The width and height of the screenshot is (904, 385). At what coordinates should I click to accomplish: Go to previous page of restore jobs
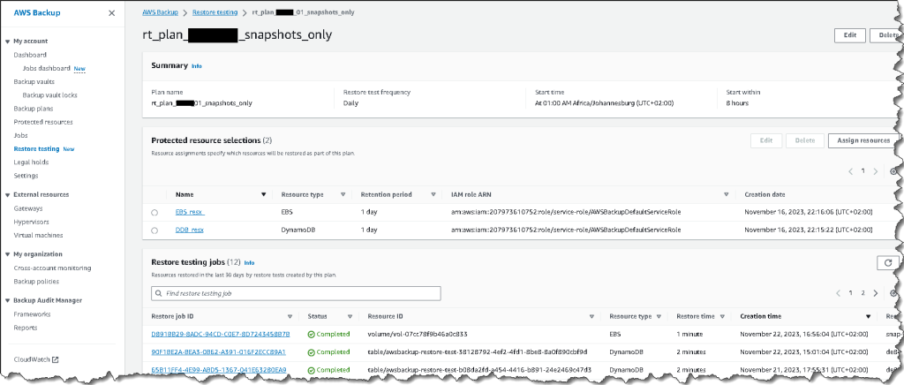point(838,293)
